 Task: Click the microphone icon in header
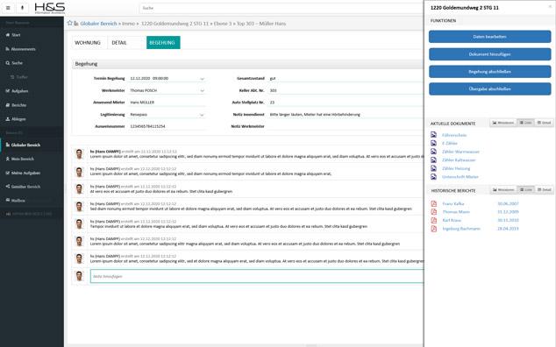coord(22,8)
